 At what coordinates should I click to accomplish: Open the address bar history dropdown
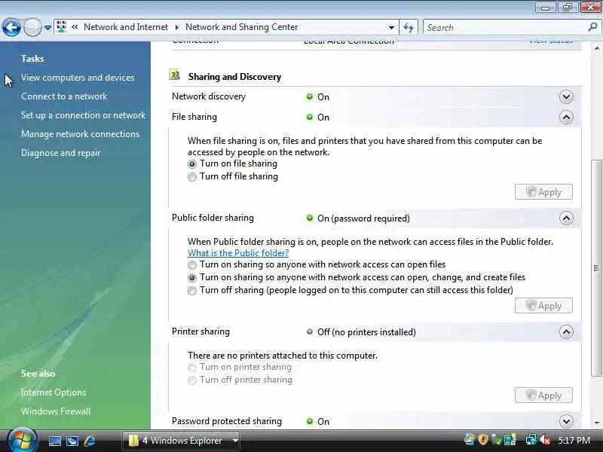391,27
